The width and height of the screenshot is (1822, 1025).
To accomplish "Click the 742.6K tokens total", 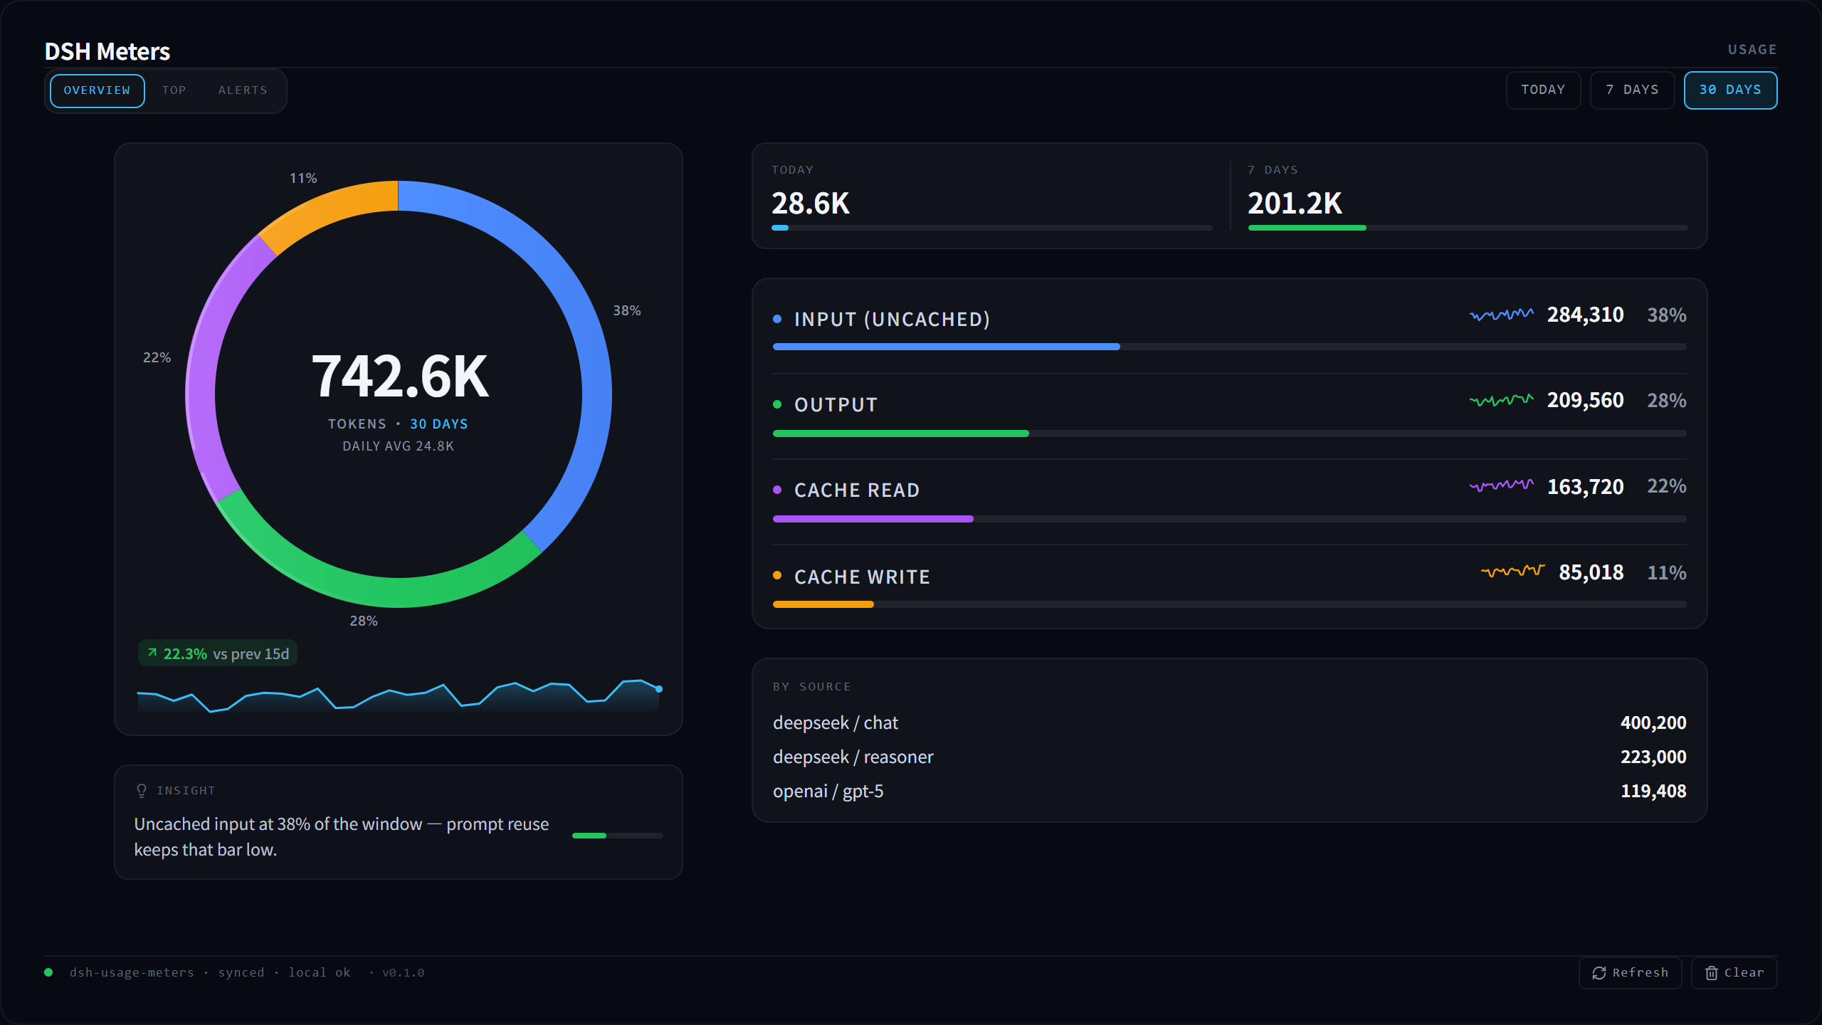I will click(x=399, y=377).
